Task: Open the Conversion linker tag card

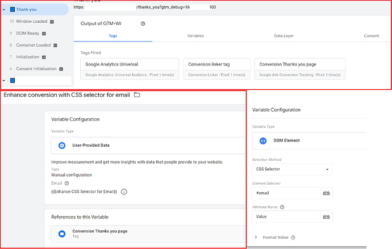Action: click(217, 69)
